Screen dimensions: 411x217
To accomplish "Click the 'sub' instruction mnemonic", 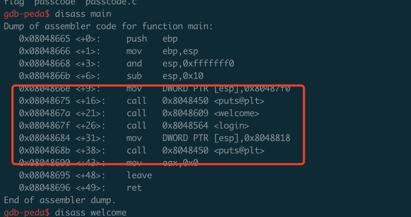I will pos(134,76).
